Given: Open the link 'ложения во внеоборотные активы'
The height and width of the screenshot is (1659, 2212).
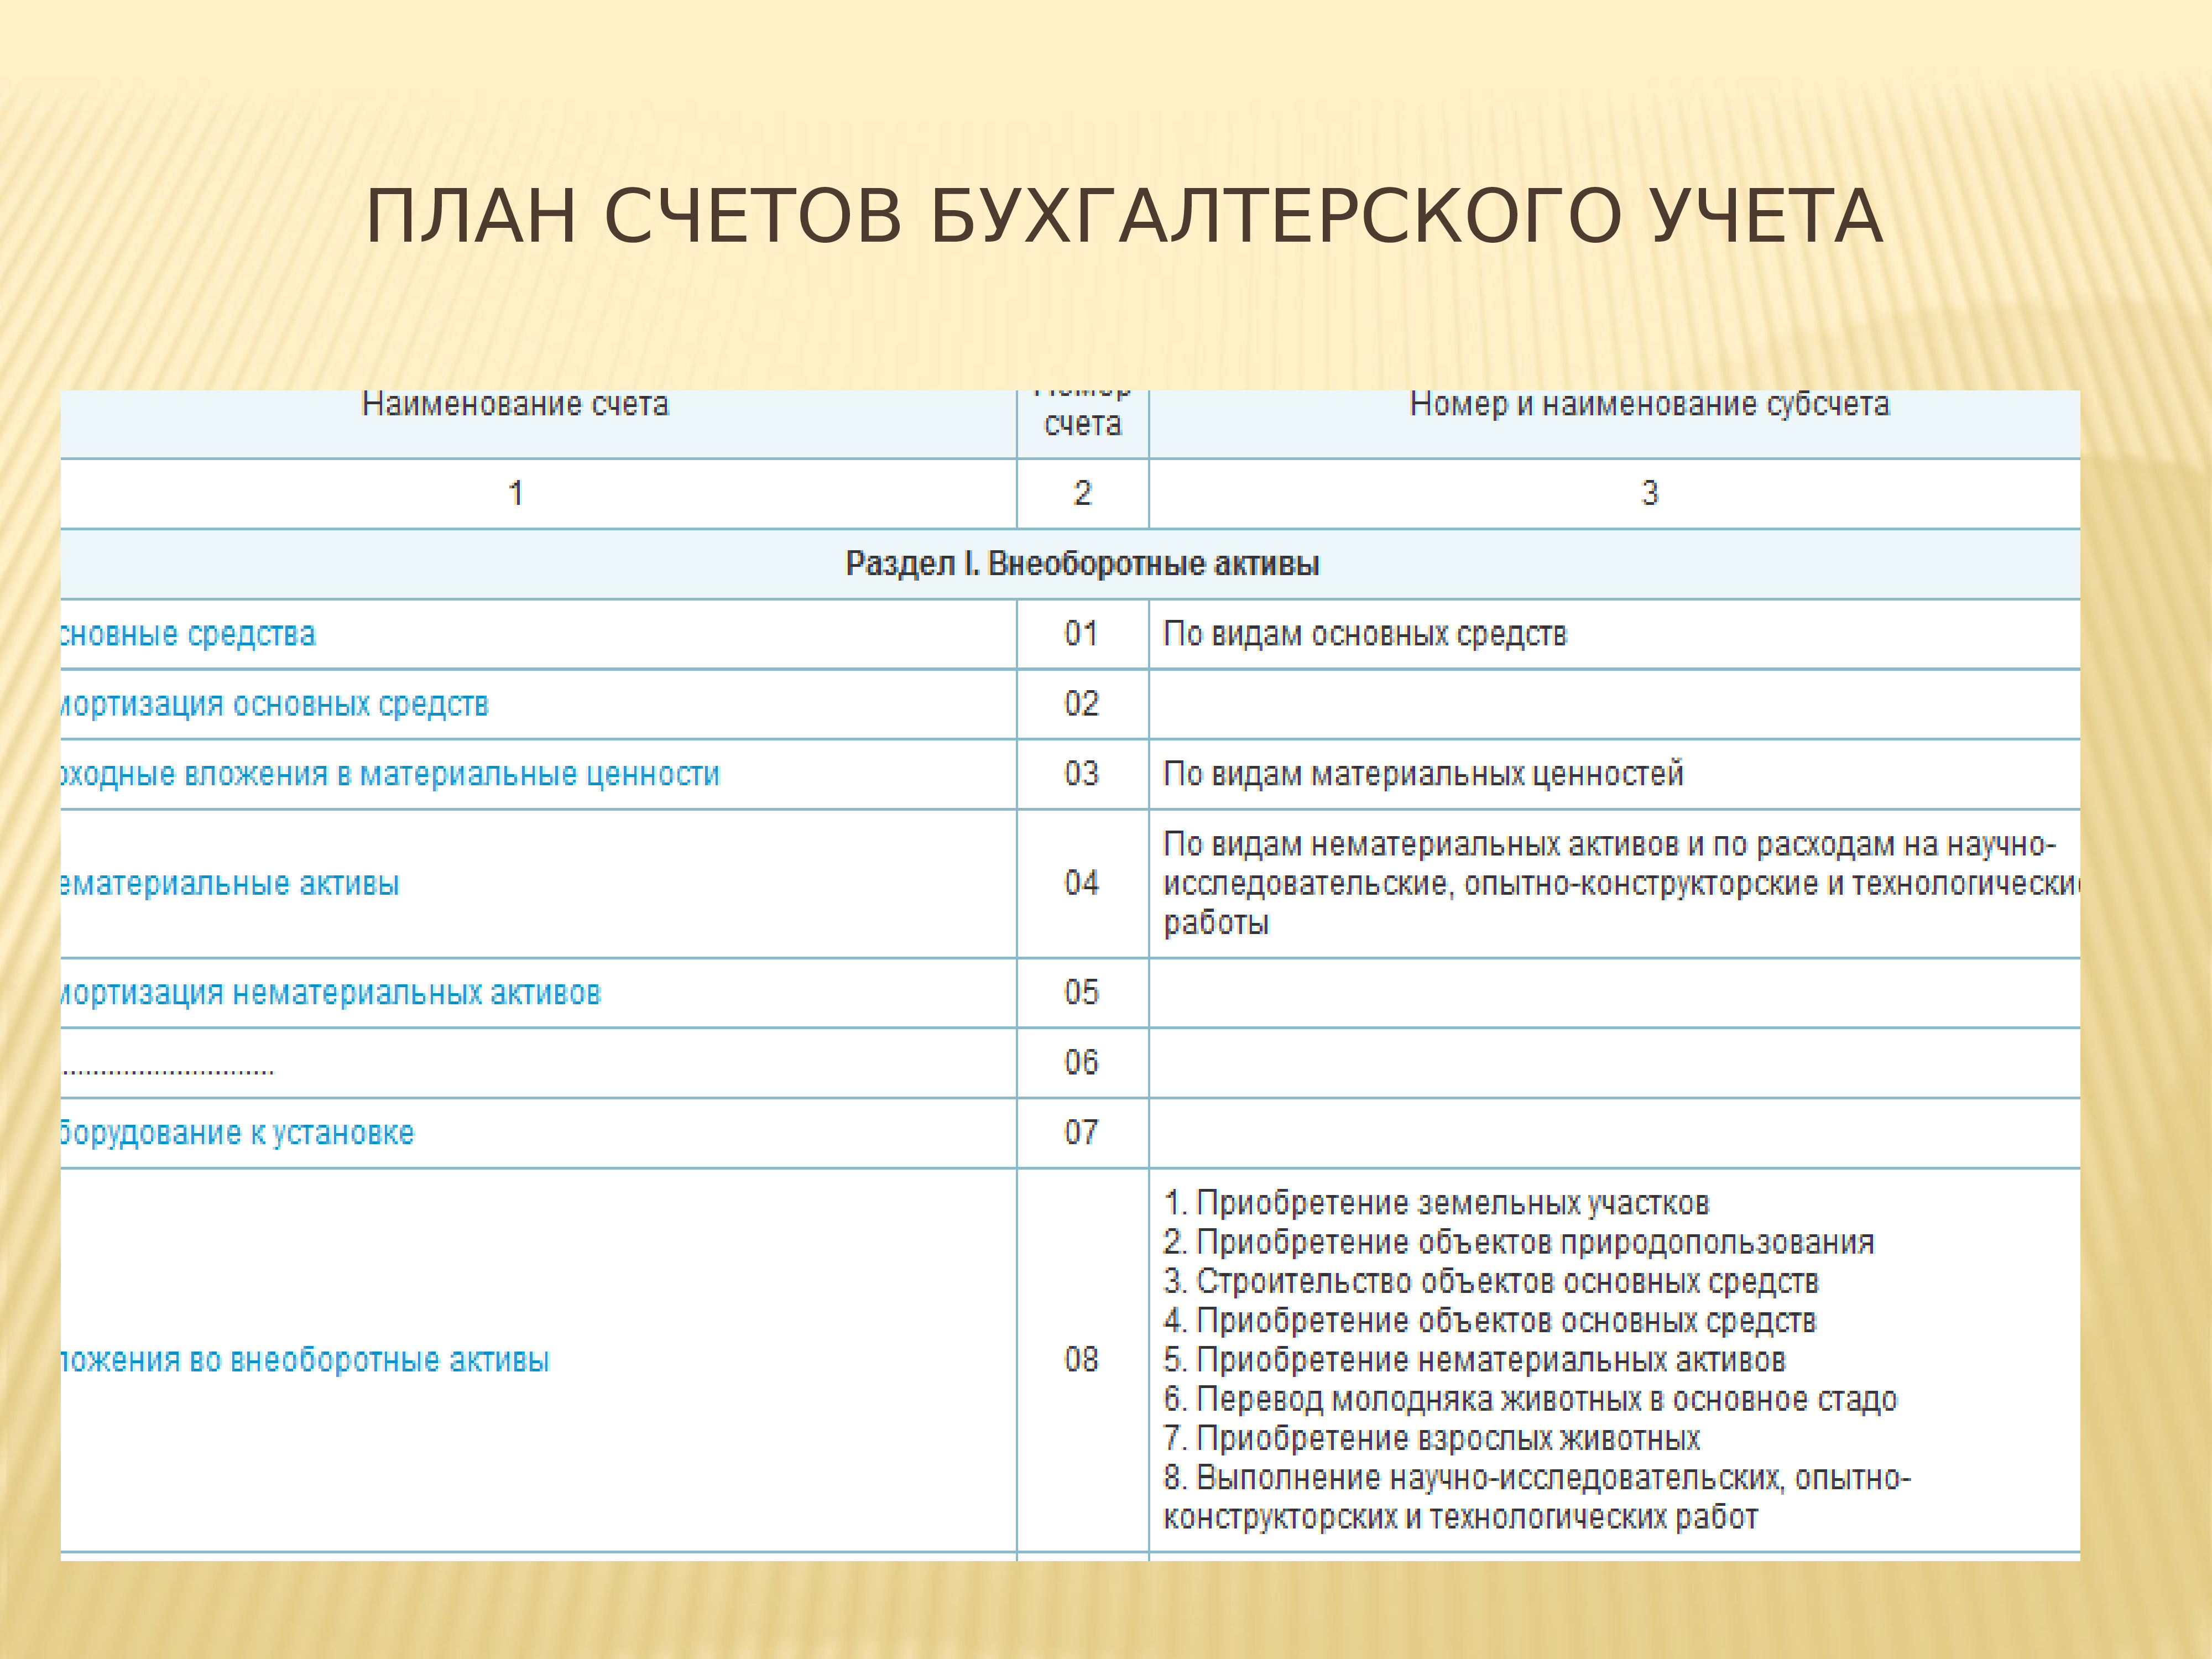Looking at the screenshot, I should click(x=305, y=1360).
